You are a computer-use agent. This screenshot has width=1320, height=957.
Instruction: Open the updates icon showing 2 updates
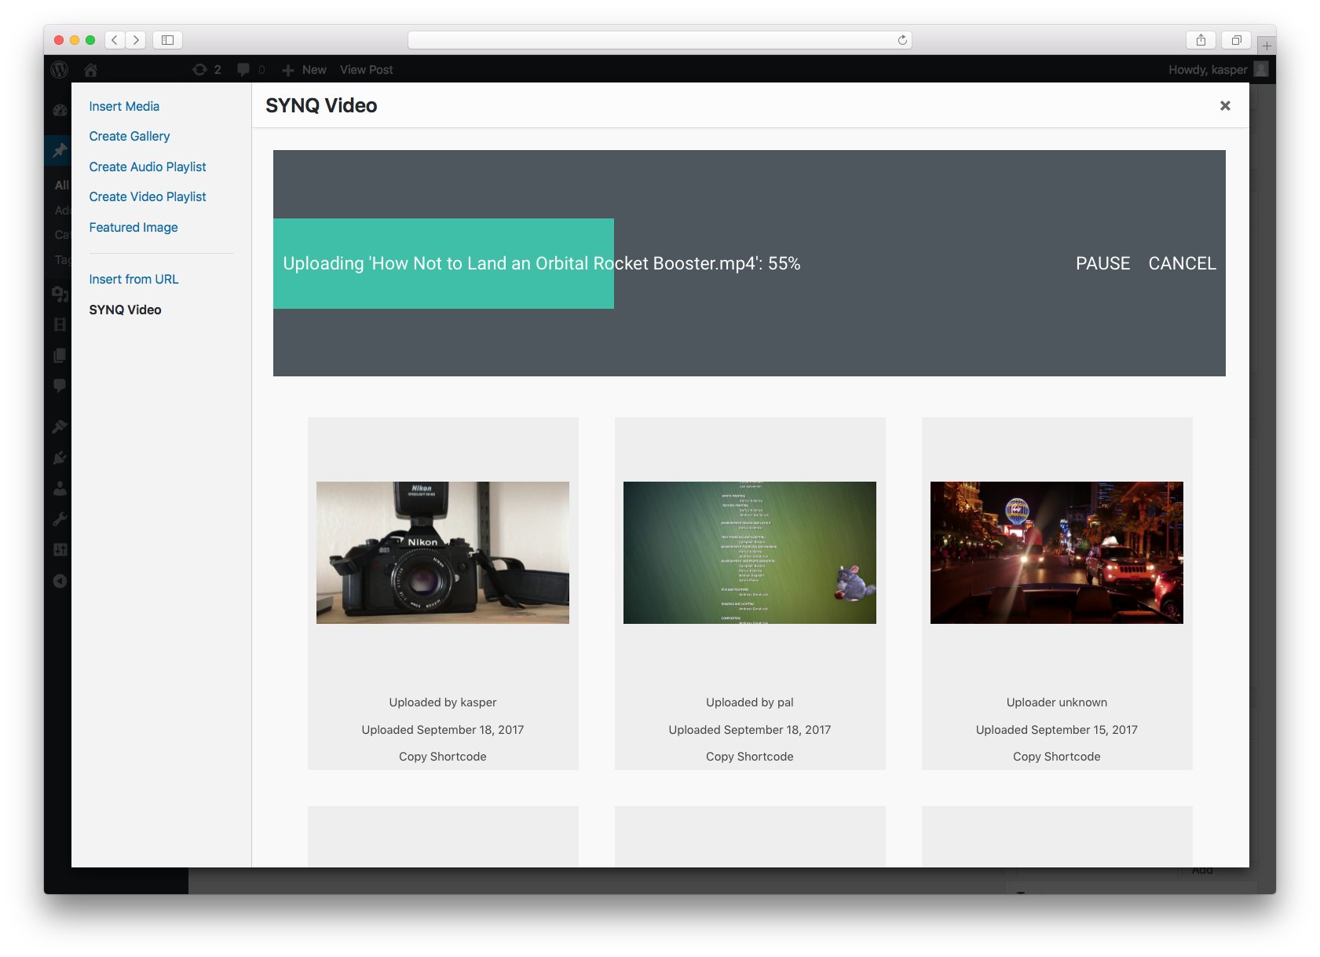[207, 70]
